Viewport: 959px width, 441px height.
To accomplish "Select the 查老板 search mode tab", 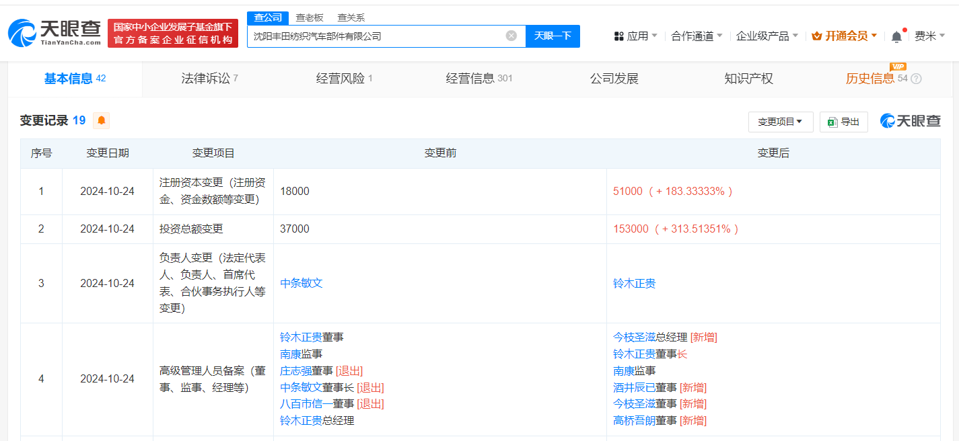I will (310, 17).
